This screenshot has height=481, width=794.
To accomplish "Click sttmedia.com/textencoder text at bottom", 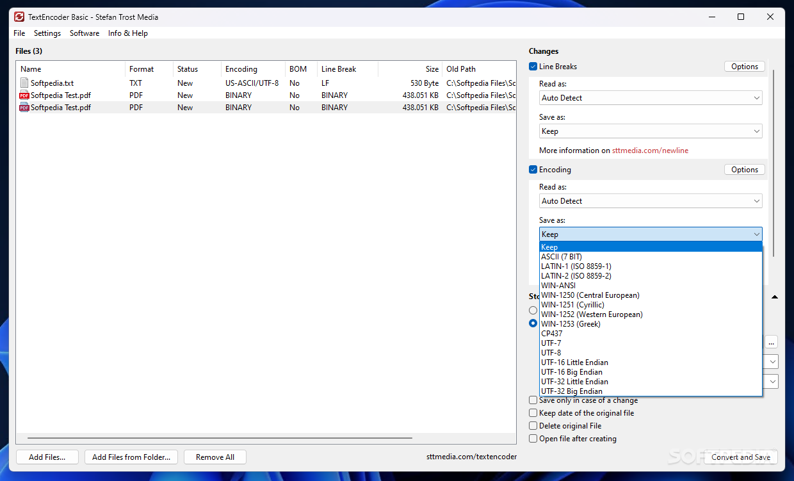I will click(471, 457).
